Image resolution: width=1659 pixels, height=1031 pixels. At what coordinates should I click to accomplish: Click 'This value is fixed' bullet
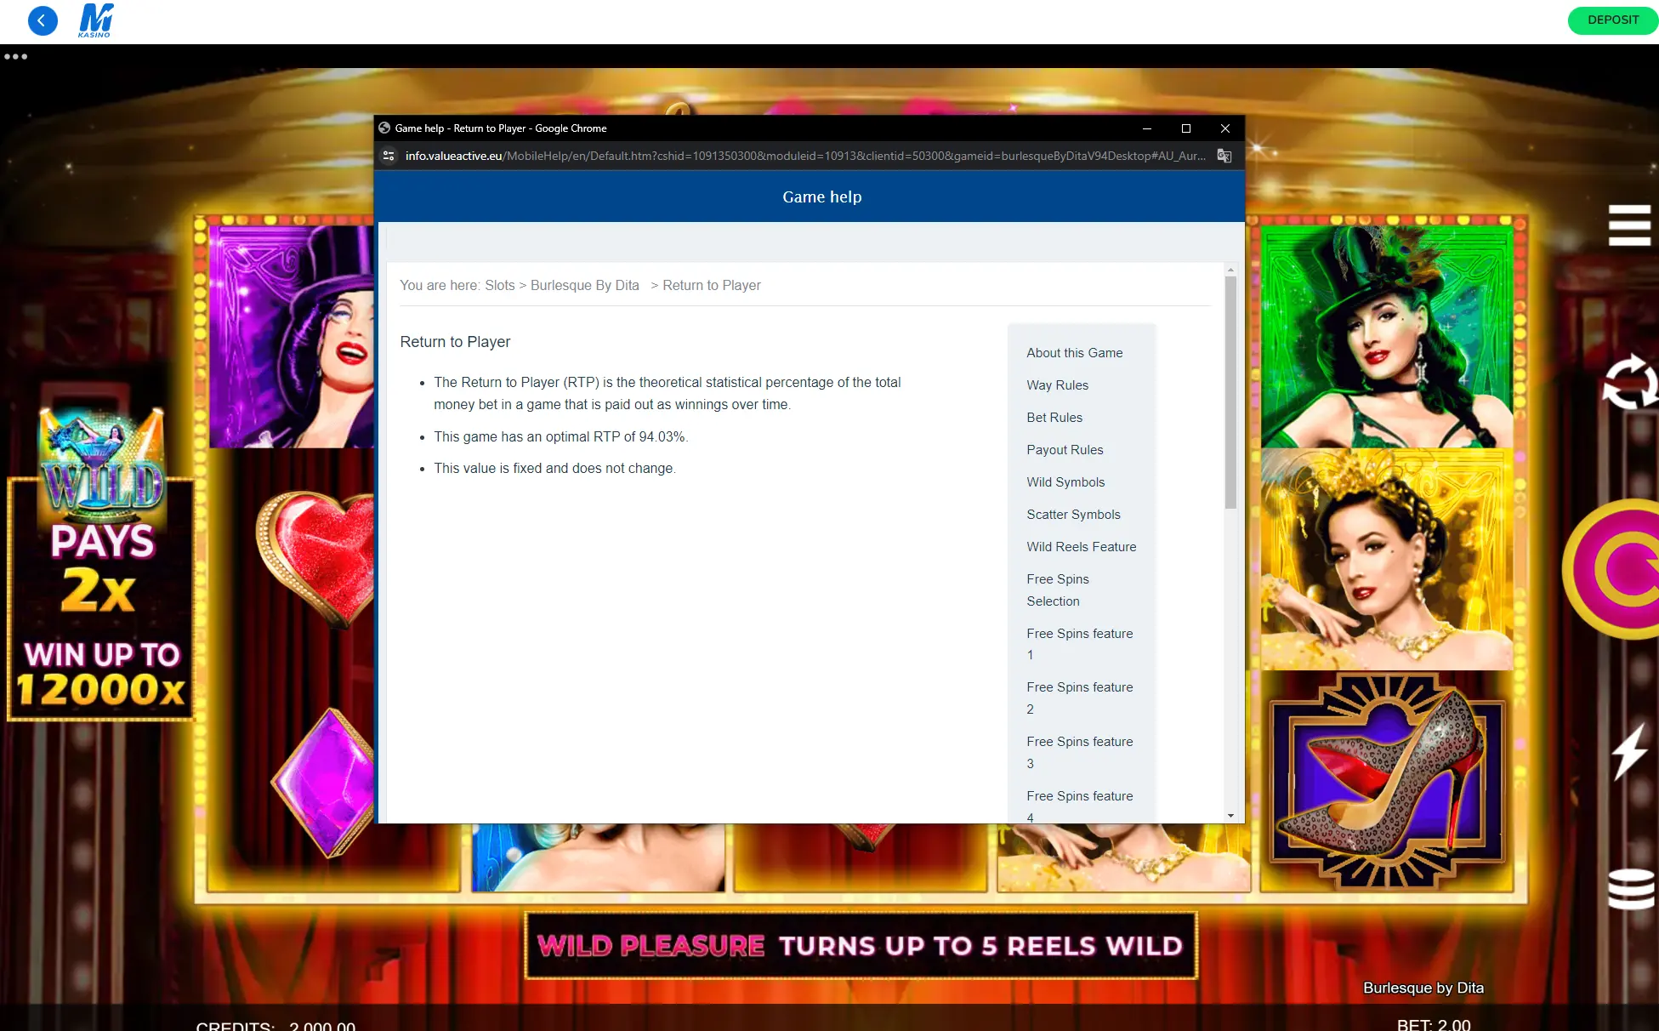(554, 469)
